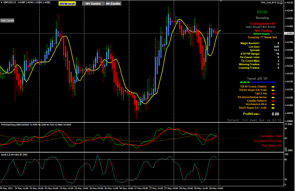Click the H4 Candle button
This screenshot has height=191, width=295.
[113, 4]
